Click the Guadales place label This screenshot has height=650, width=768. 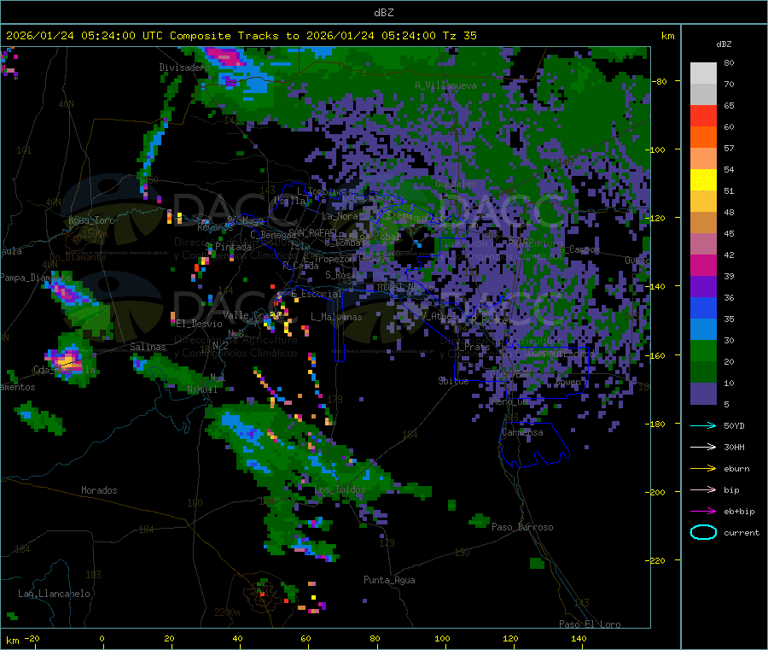(456, 184)
